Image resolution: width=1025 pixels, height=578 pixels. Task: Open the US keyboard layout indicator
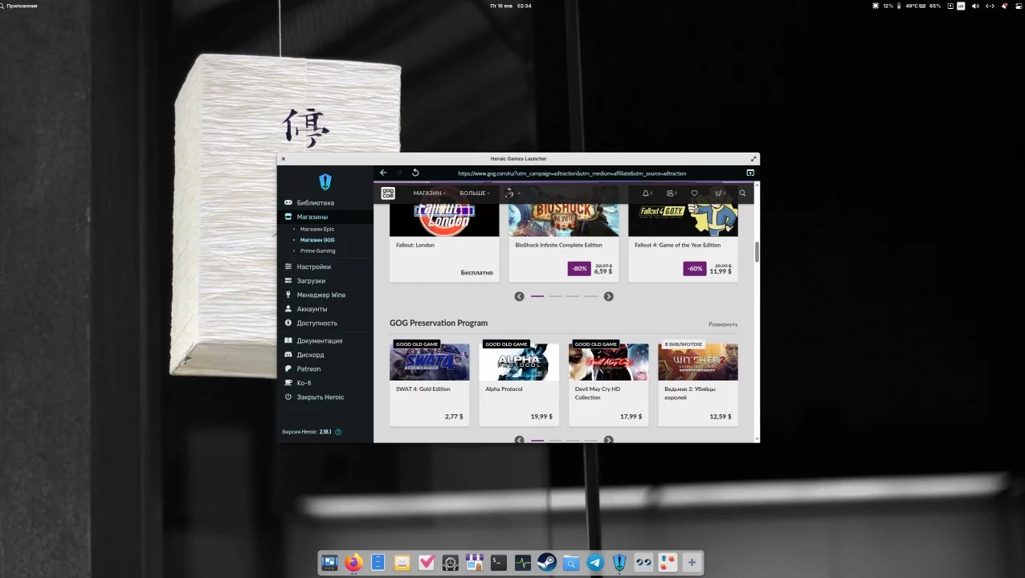click(961, 6)
